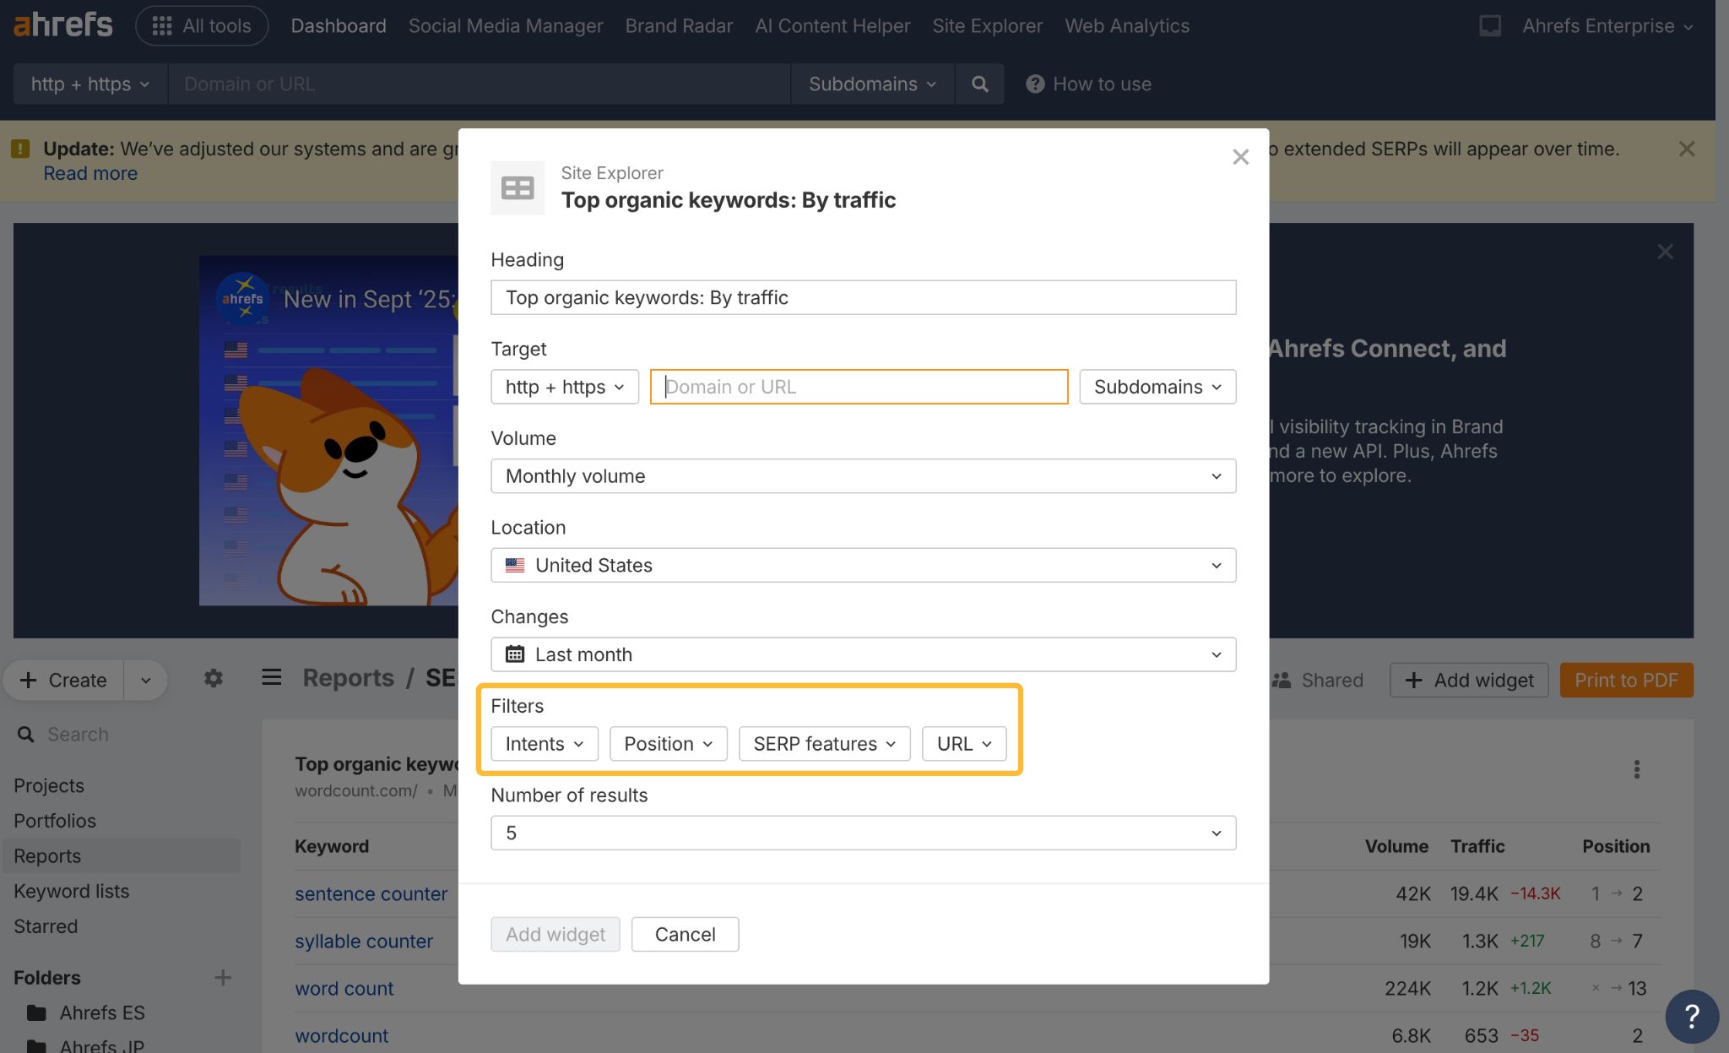Select Keyword lists in the sidebar
Image resolution: width=1729 pixels, height=1053 pixels.
pos(72,891)
